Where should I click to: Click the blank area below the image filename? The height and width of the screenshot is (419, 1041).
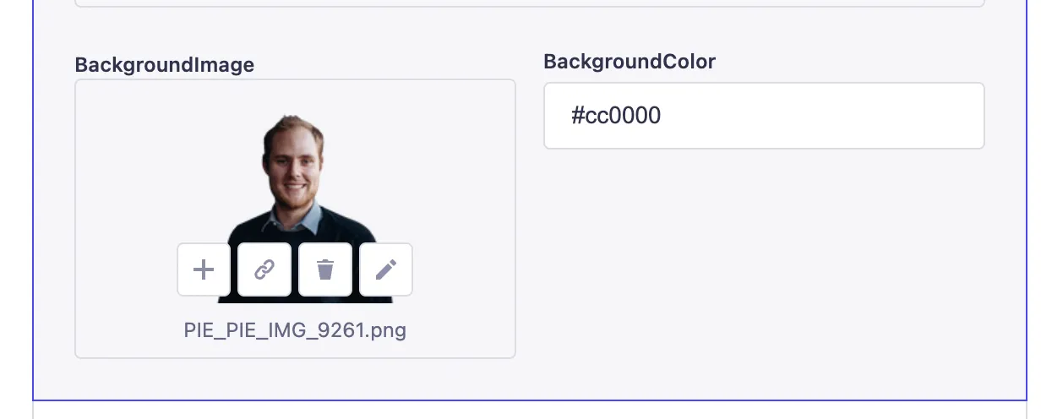295,348
